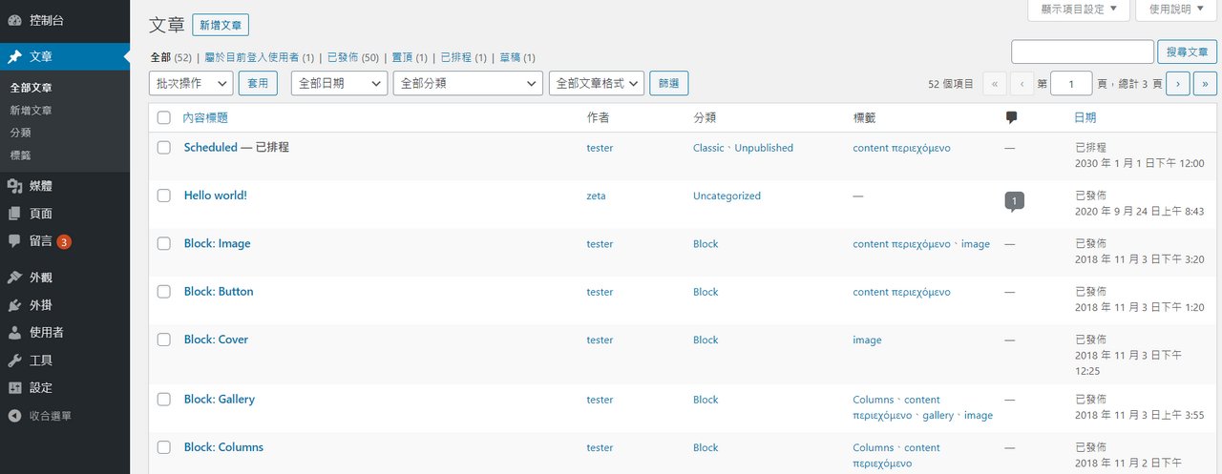This screenshot has height=474, width=1222.
Task: Click the 文章 pushpin icon
Action: click(x=14, y=57)
